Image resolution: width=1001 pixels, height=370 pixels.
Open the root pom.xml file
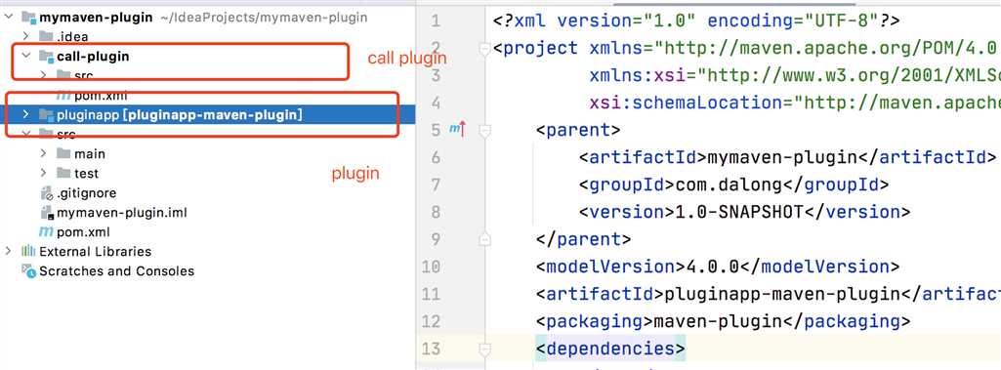click(83, 232)
